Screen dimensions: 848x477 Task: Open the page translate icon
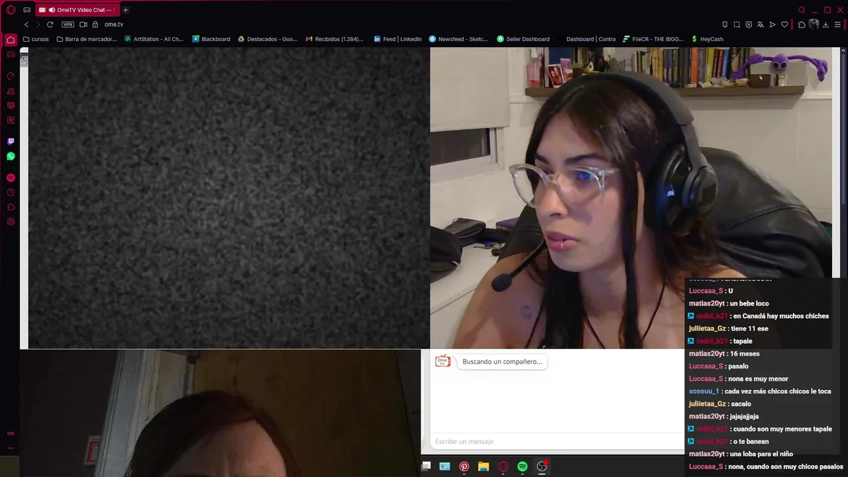pyautogui.click(x=761, y=25)
